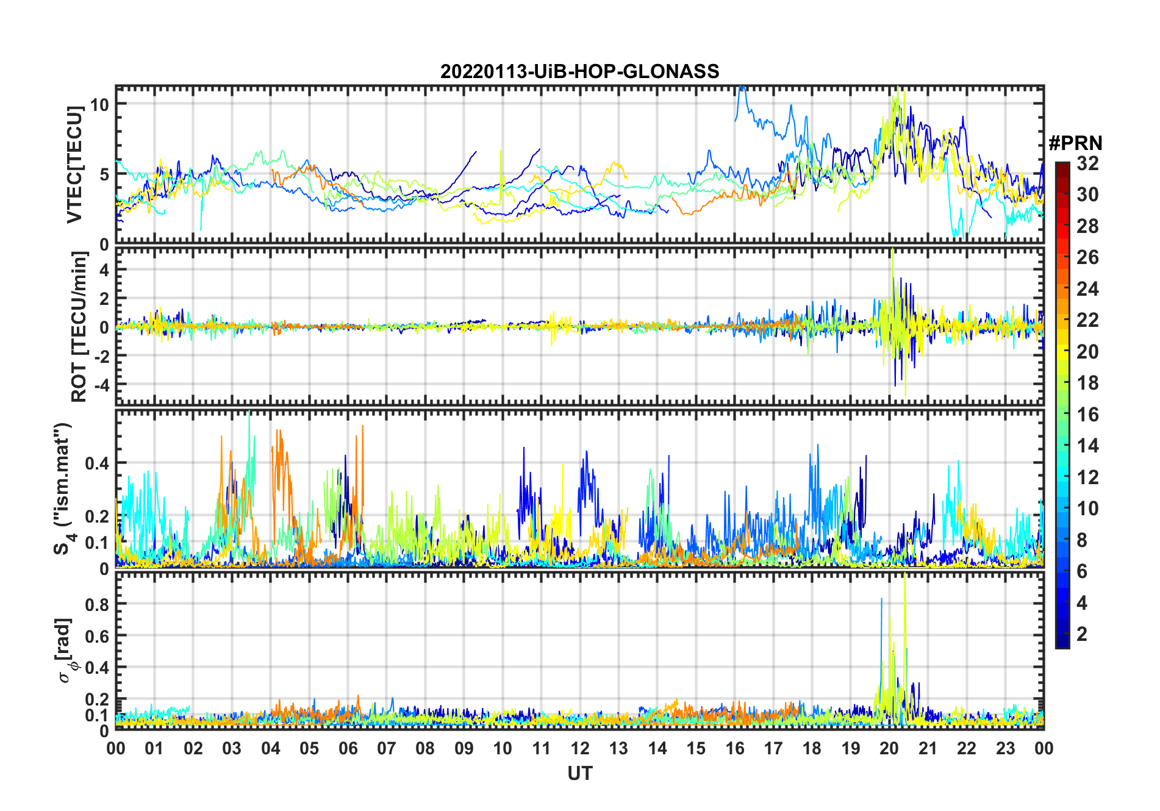Click x-axis tick label 17

[x=773, y=748]
